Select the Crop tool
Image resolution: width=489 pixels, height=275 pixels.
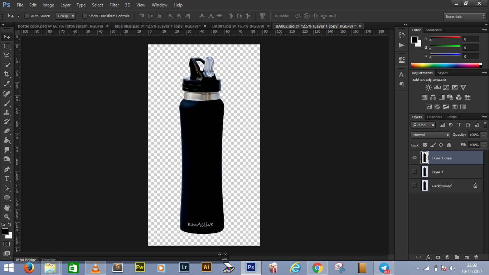tap(6, 73)
